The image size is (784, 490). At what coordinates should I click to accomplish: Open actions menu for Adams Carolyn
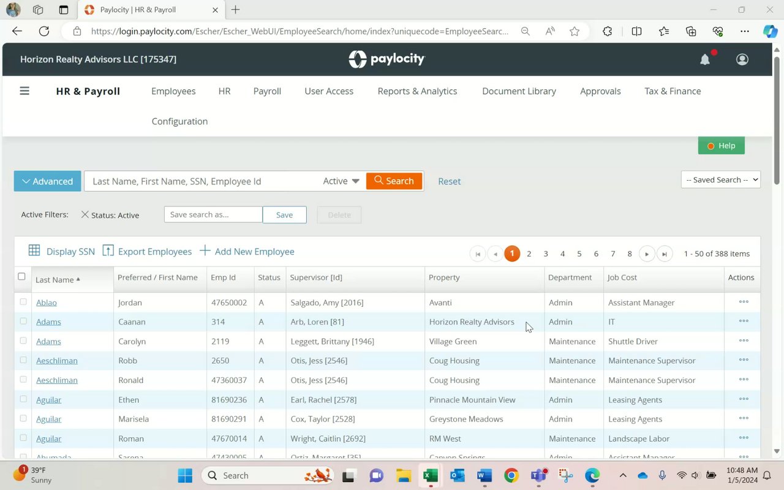[744, 341]
